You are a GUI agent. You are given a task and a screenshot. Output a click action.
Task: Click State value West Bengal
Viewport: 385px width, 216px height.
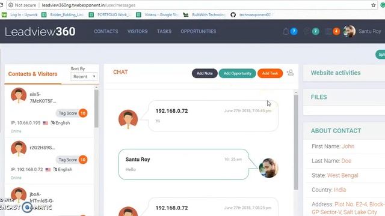(343, 175)
